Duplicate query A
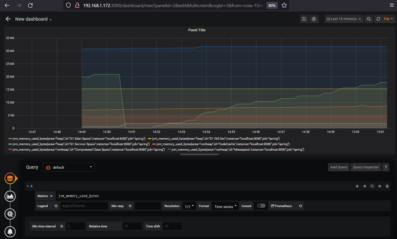This screenshot has height=239, width=397. coord(372,186)
